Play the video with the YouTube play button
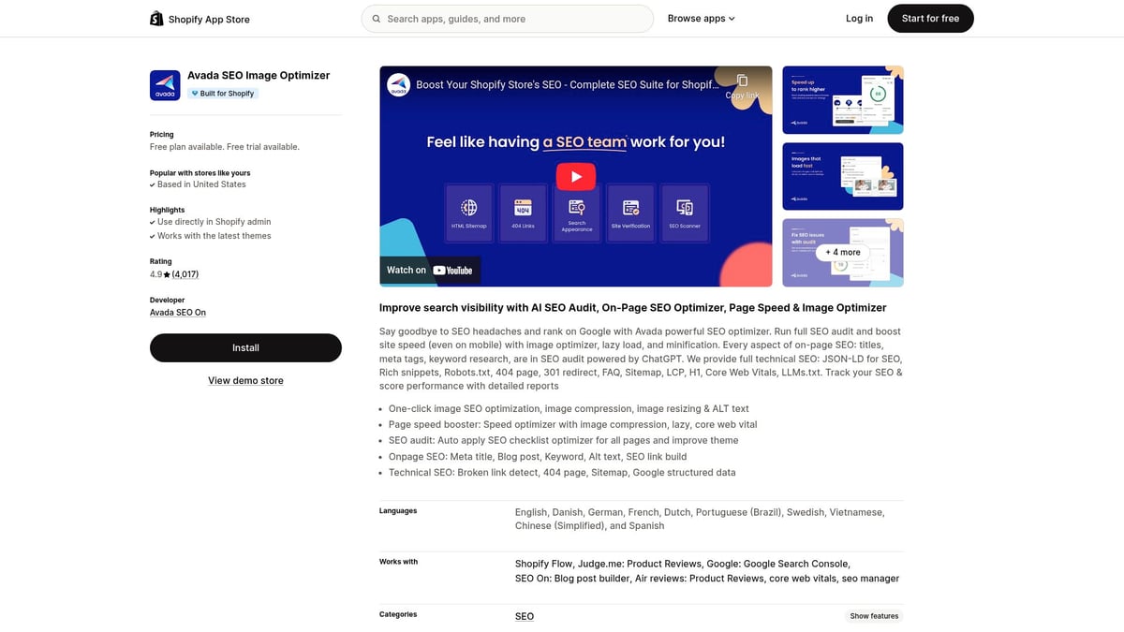Screen dimensions: 1124x632 (575, 176)
